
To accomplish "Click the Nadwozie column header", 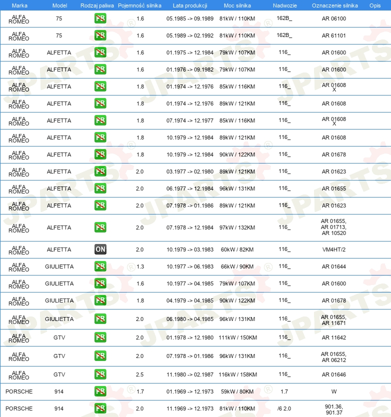I will pos(284,5).
